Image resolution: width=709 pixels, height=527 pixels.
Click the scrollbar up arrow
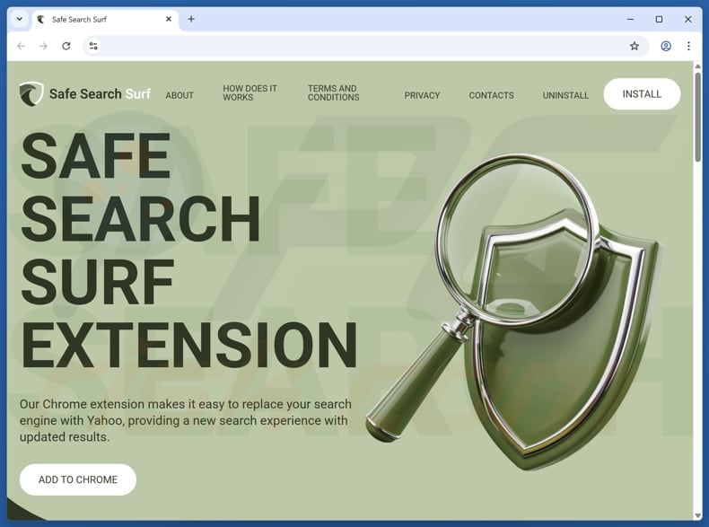(x=697, y=66)
